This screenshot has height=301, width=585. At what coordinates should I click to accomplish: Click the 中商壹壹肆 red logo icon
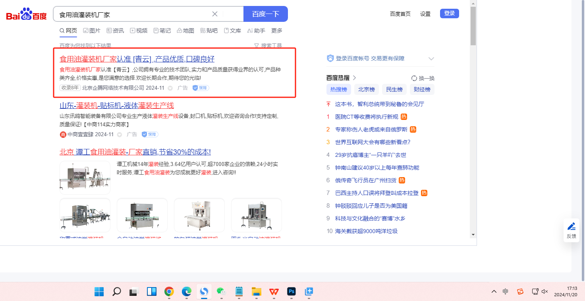click(x=63, y=135)
